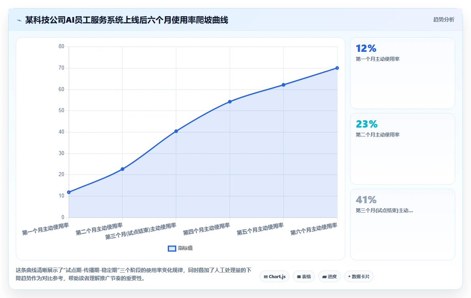This screenshot has height=298, width=471.
Task: Click the data point for 第四个月主动使用率
Action: [230, 102]
